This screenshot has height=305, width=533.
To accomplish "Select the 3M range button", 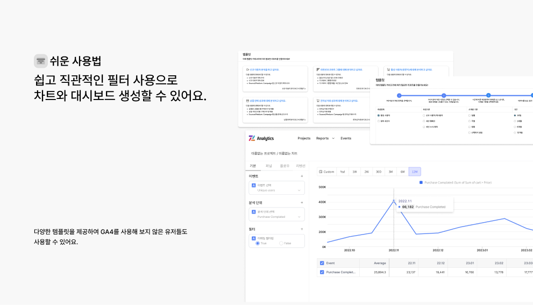I will (390, 172).
